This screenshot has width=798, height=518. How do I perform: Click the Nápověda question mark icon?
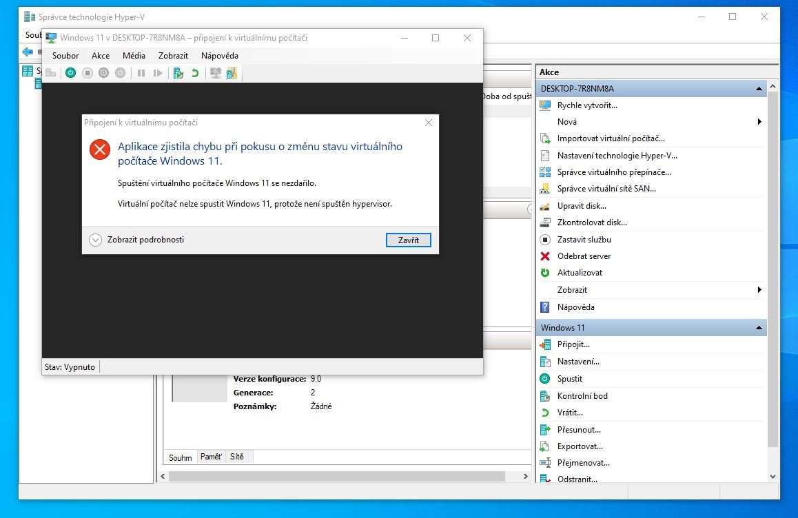point(545,307)
